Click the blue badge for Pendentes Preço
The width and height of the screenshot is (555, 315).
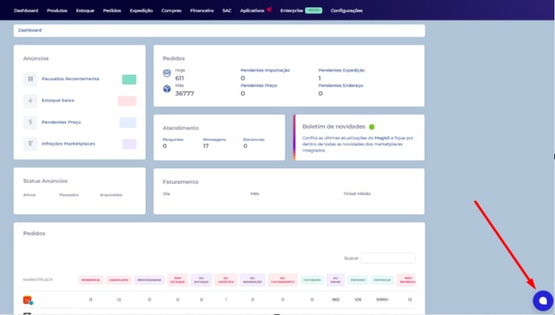(127, 122)
